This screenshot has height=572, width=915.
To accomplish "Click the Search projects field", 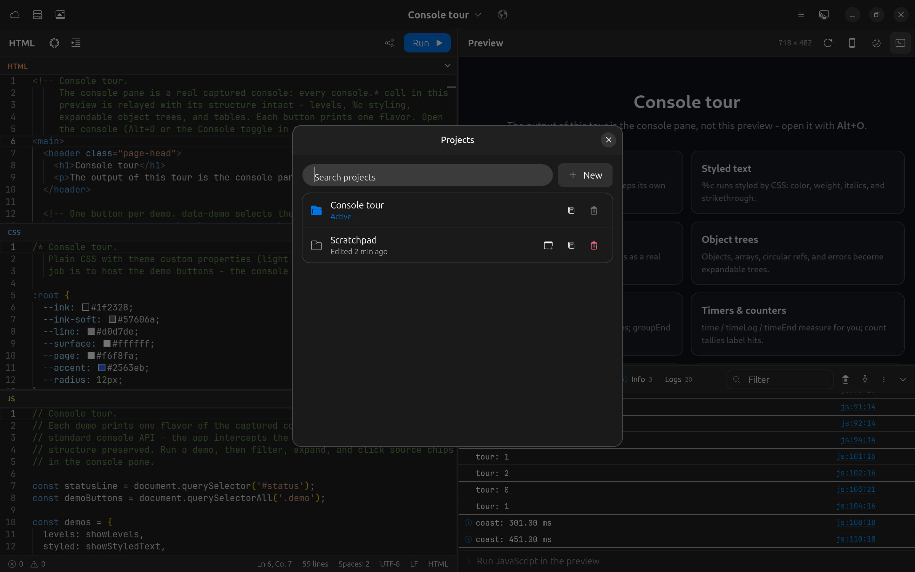I will tap(428, 175).
